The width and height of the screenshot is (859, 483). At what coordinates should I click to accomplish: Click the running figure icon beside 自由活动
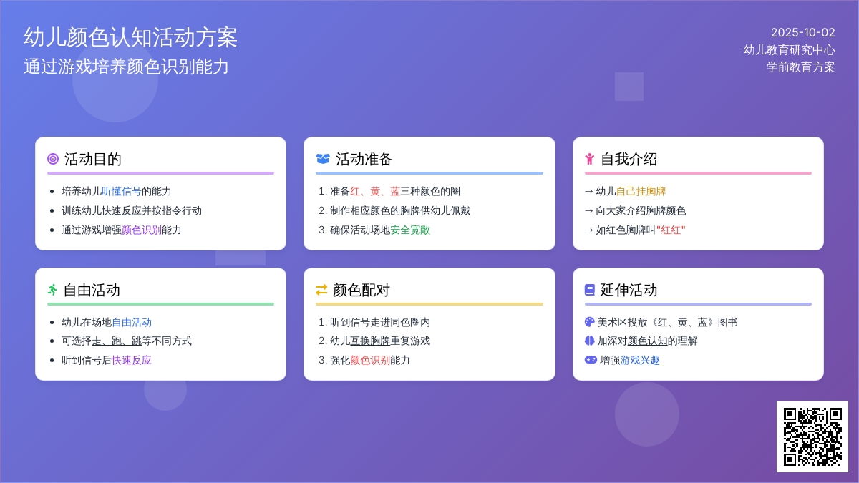52,290
